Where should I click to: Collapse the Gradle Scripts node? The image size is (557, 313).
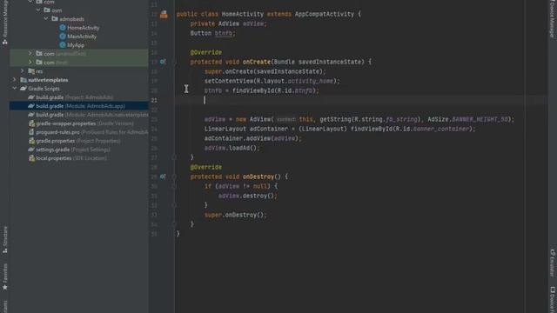(15, 89)
